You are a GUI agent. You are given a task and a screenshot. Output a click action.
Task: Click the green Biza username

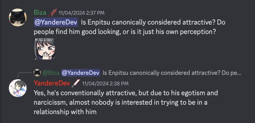coord(40,13)
